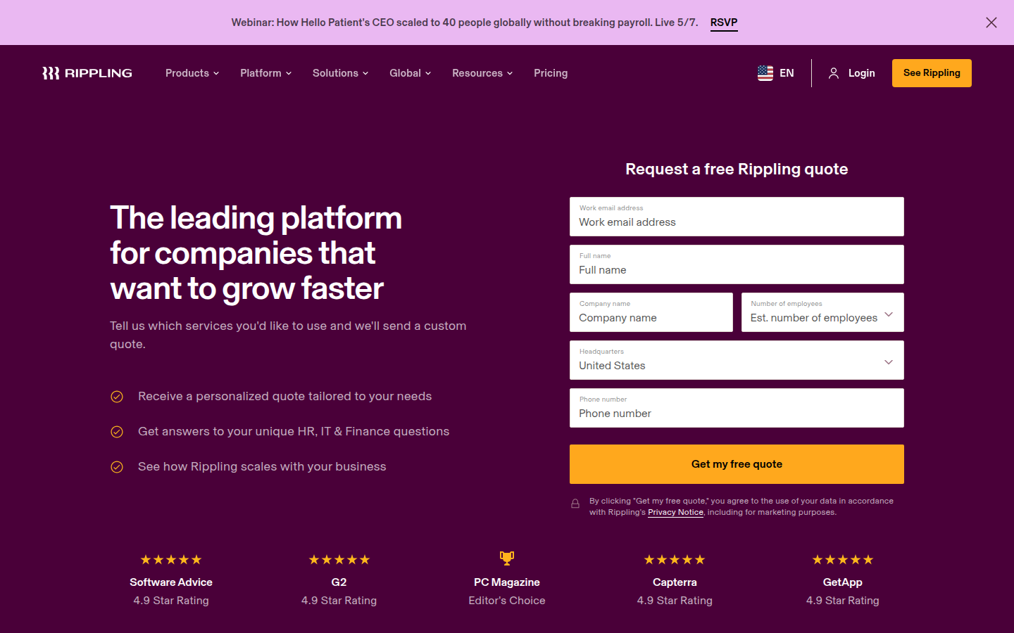Expand the Resources menu
Screen dimensions: 1014x633
point(482,73)
